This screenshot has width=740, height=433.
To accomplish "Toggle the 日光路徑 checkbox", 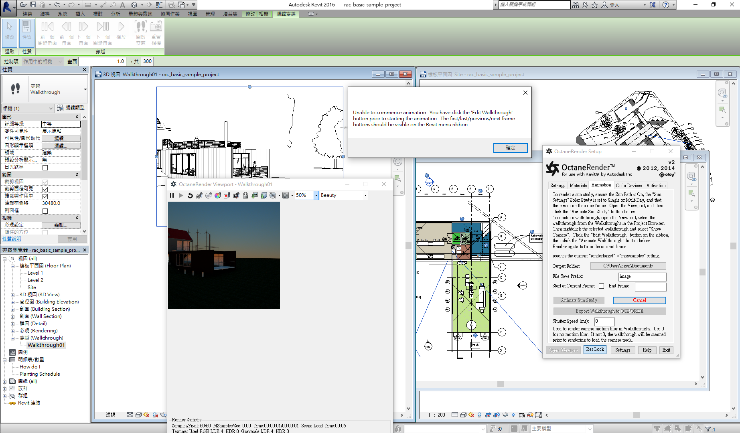I will 45,168.
